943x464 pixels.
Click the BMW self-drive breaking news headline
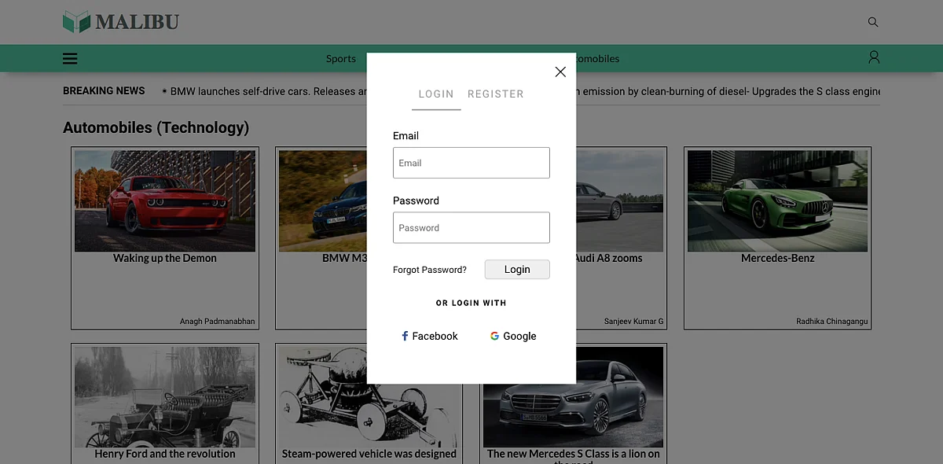pos(267,91)
